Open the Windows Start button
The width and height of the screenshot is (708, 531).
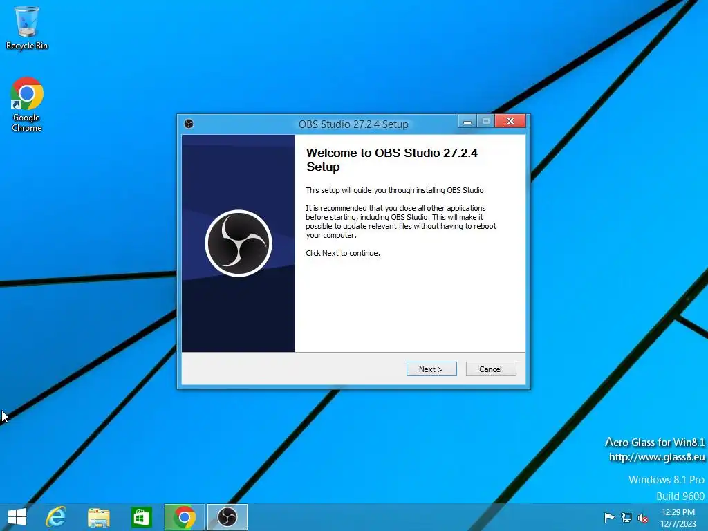coord(17,517)
